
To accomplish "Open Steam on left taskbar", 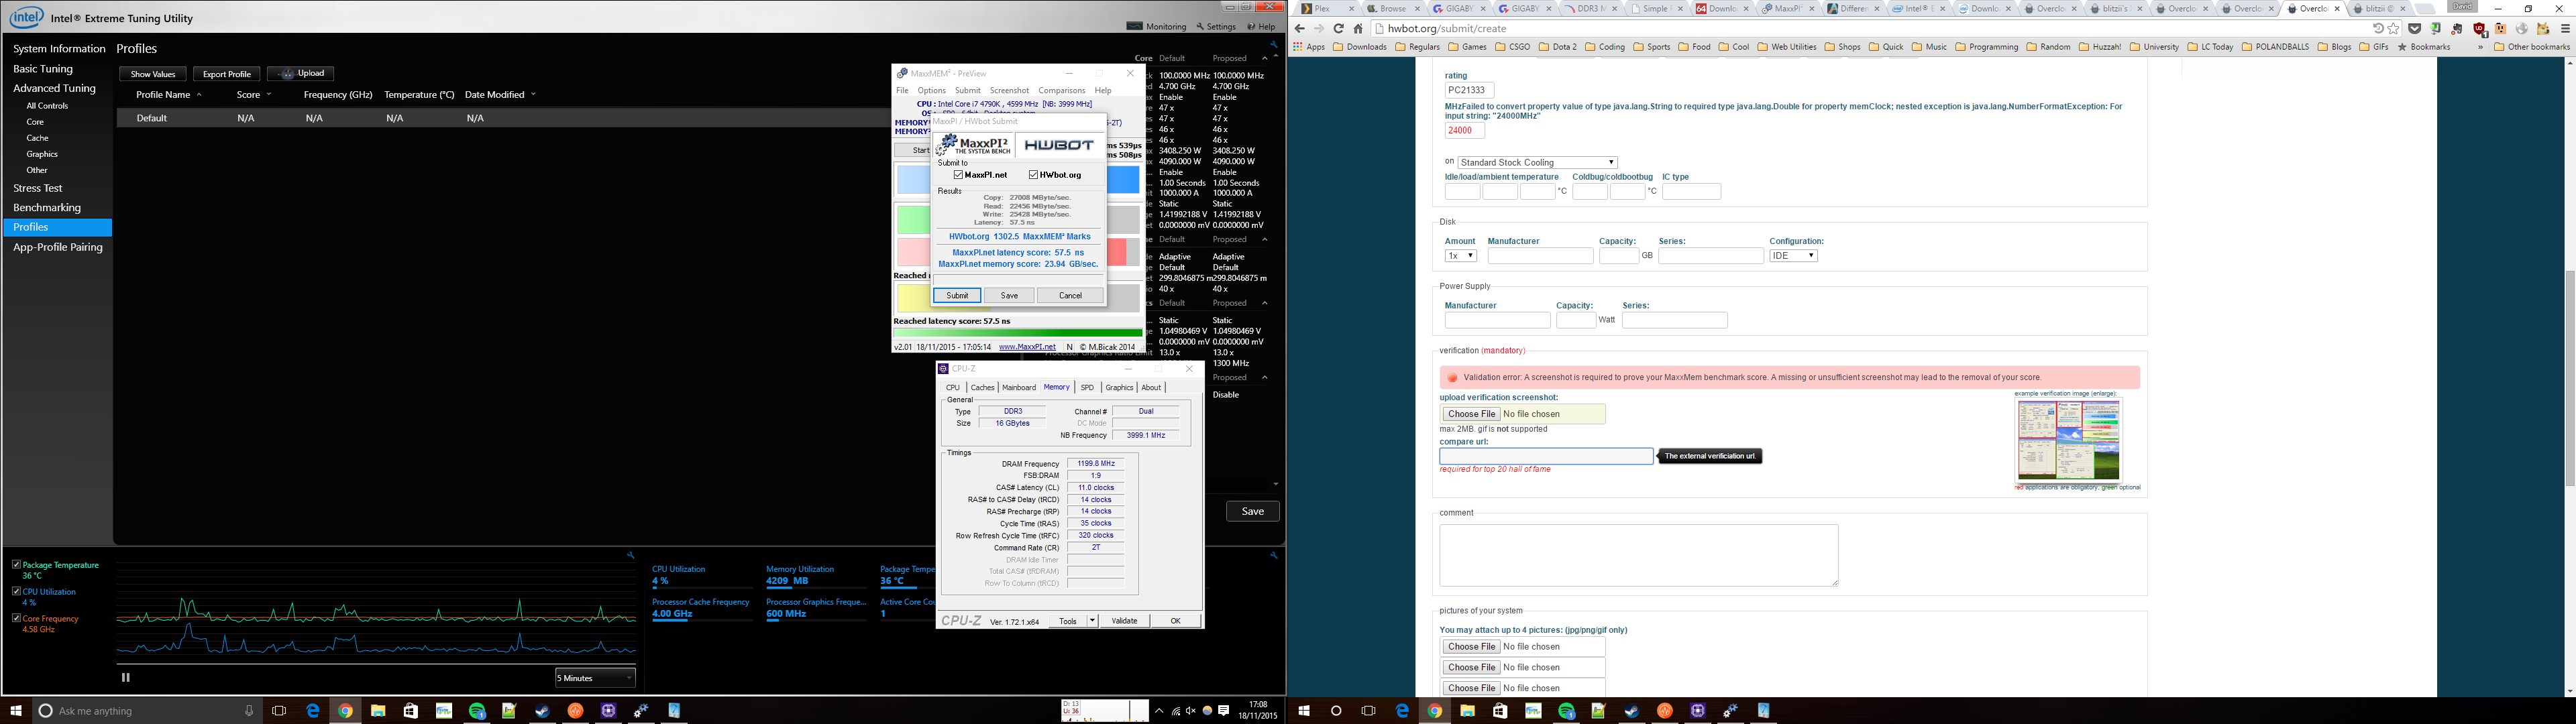I will pyautogui.click(x=543, y=711).
